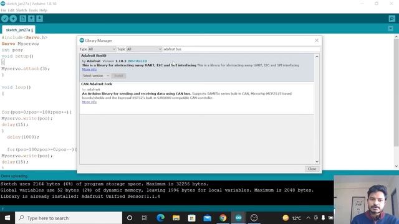The width and height of the screenshot is (399, 224).
Task: Open OBS Studio icon on taskbar
Action: 254,218
